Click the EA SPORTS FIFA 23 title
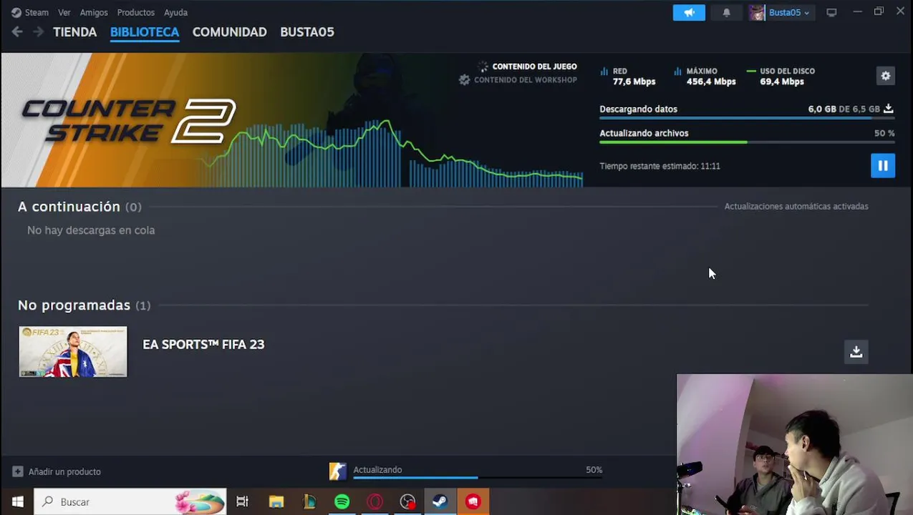This screenshot has height=515, width=913. pyautogui.click(x=203, y=345)
